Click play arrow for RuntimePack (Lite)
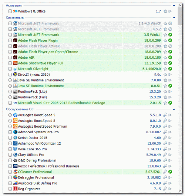Image resolution: width=185 pixels, height=196 pixels. (170, 91)
